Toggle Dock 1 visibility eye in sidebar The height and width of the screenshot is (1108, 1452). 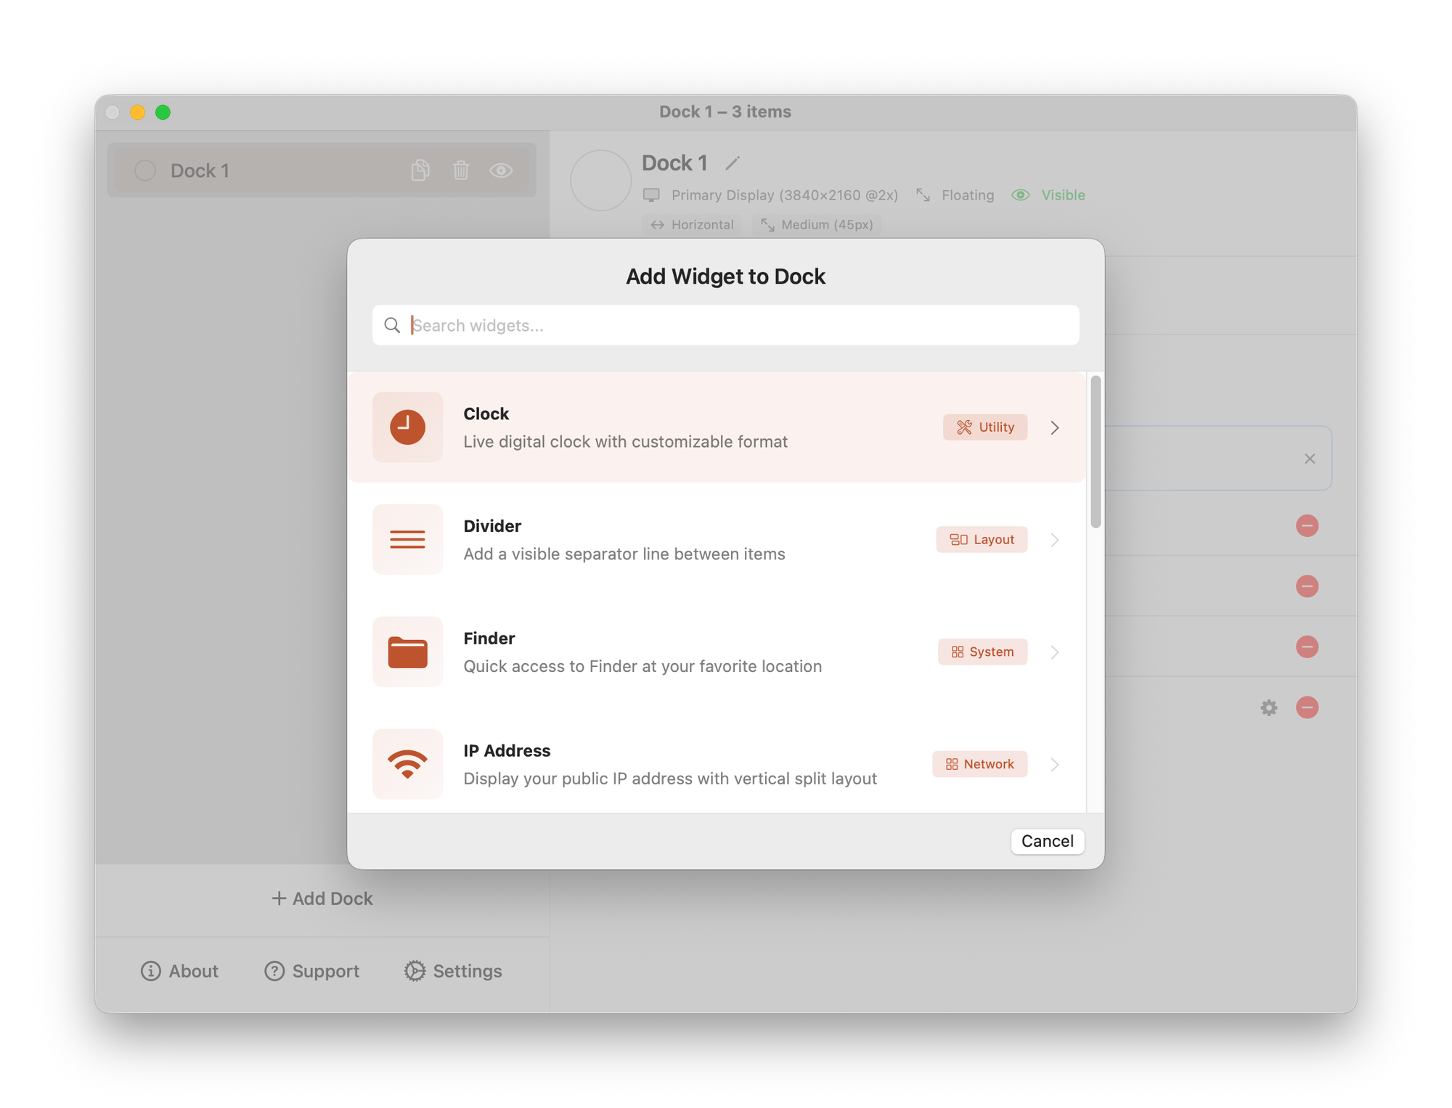[501, 171]
